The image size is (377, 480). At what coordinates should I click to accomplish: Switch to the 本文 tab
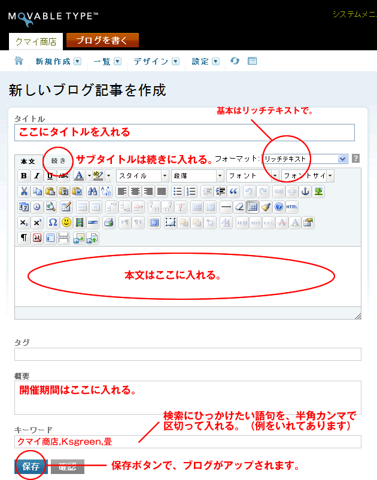28,161
